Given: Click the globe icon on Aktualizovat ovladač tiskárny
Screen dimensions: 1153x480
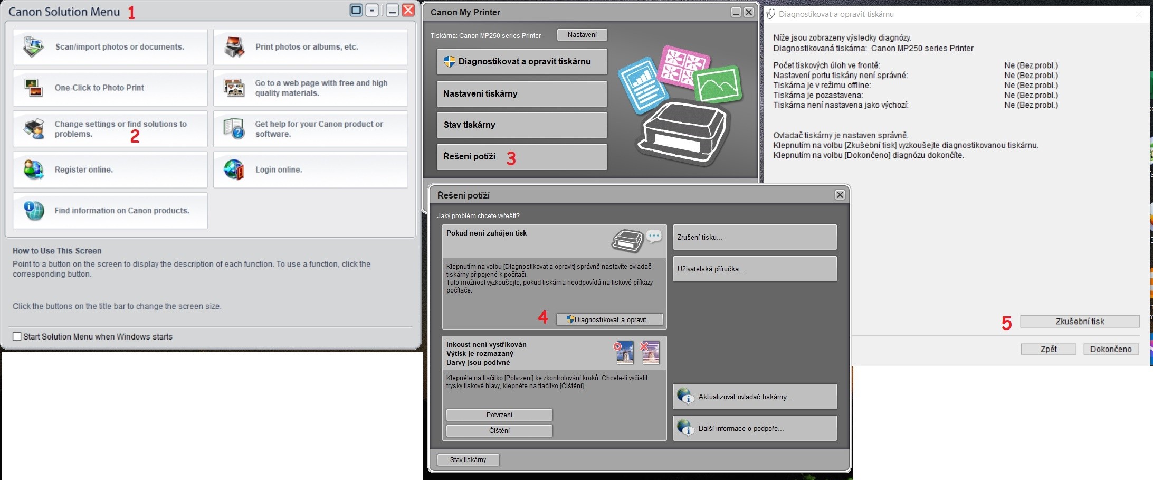Looking at the screenshot, I should (685, 397).
